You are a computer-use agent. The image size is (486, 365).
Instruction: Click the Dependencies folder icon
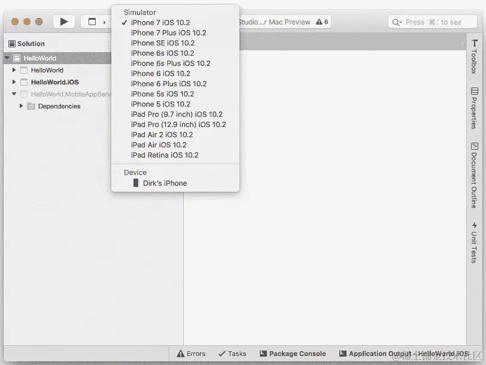click(31, 106)
